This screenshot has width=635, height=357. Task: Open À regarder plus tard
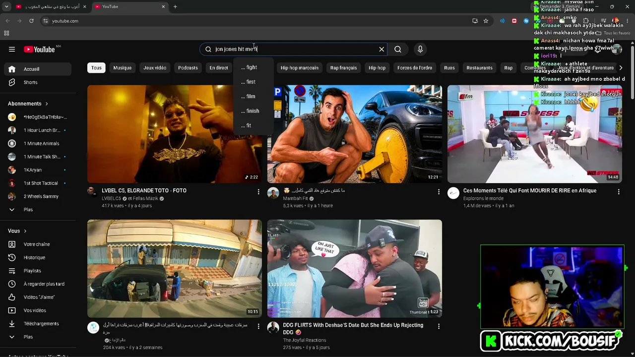pyautogui.click(x=38, y=284)
